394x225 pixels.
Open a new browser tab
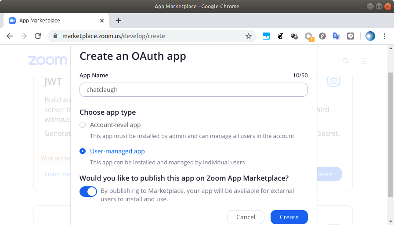[119, 21]
